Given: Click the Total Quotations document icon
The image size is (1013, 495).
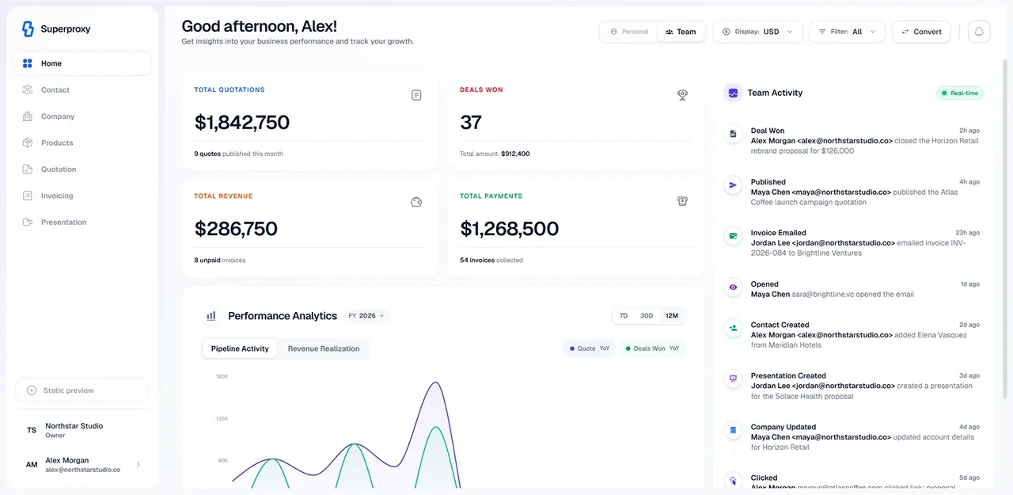Looking at the screenshot, I should click(416, 95).
